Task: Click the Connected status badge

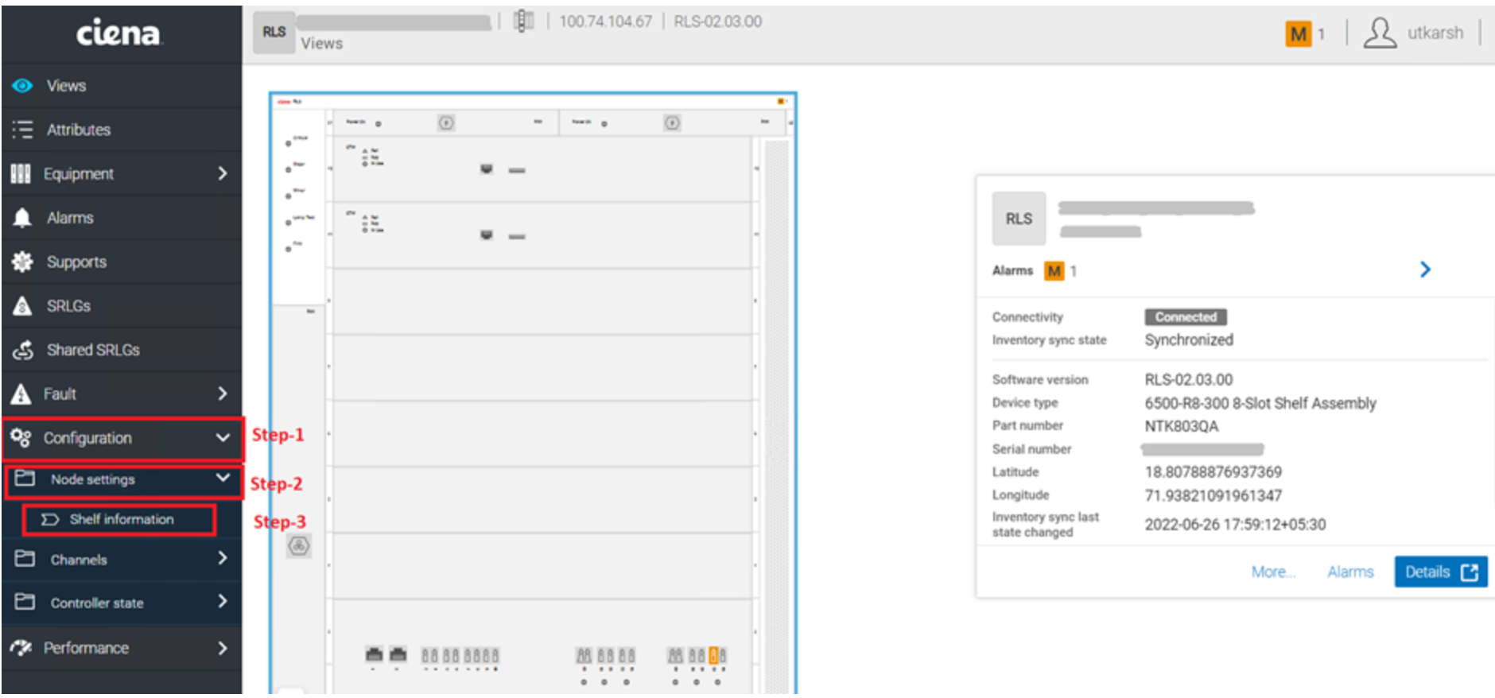Action: pos(1186,316)
